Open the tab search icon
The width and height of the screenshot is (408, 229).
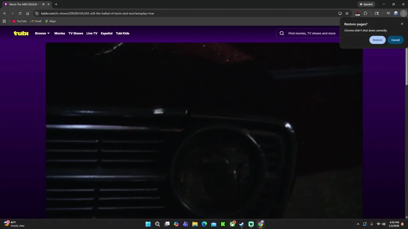click(377, 13)
